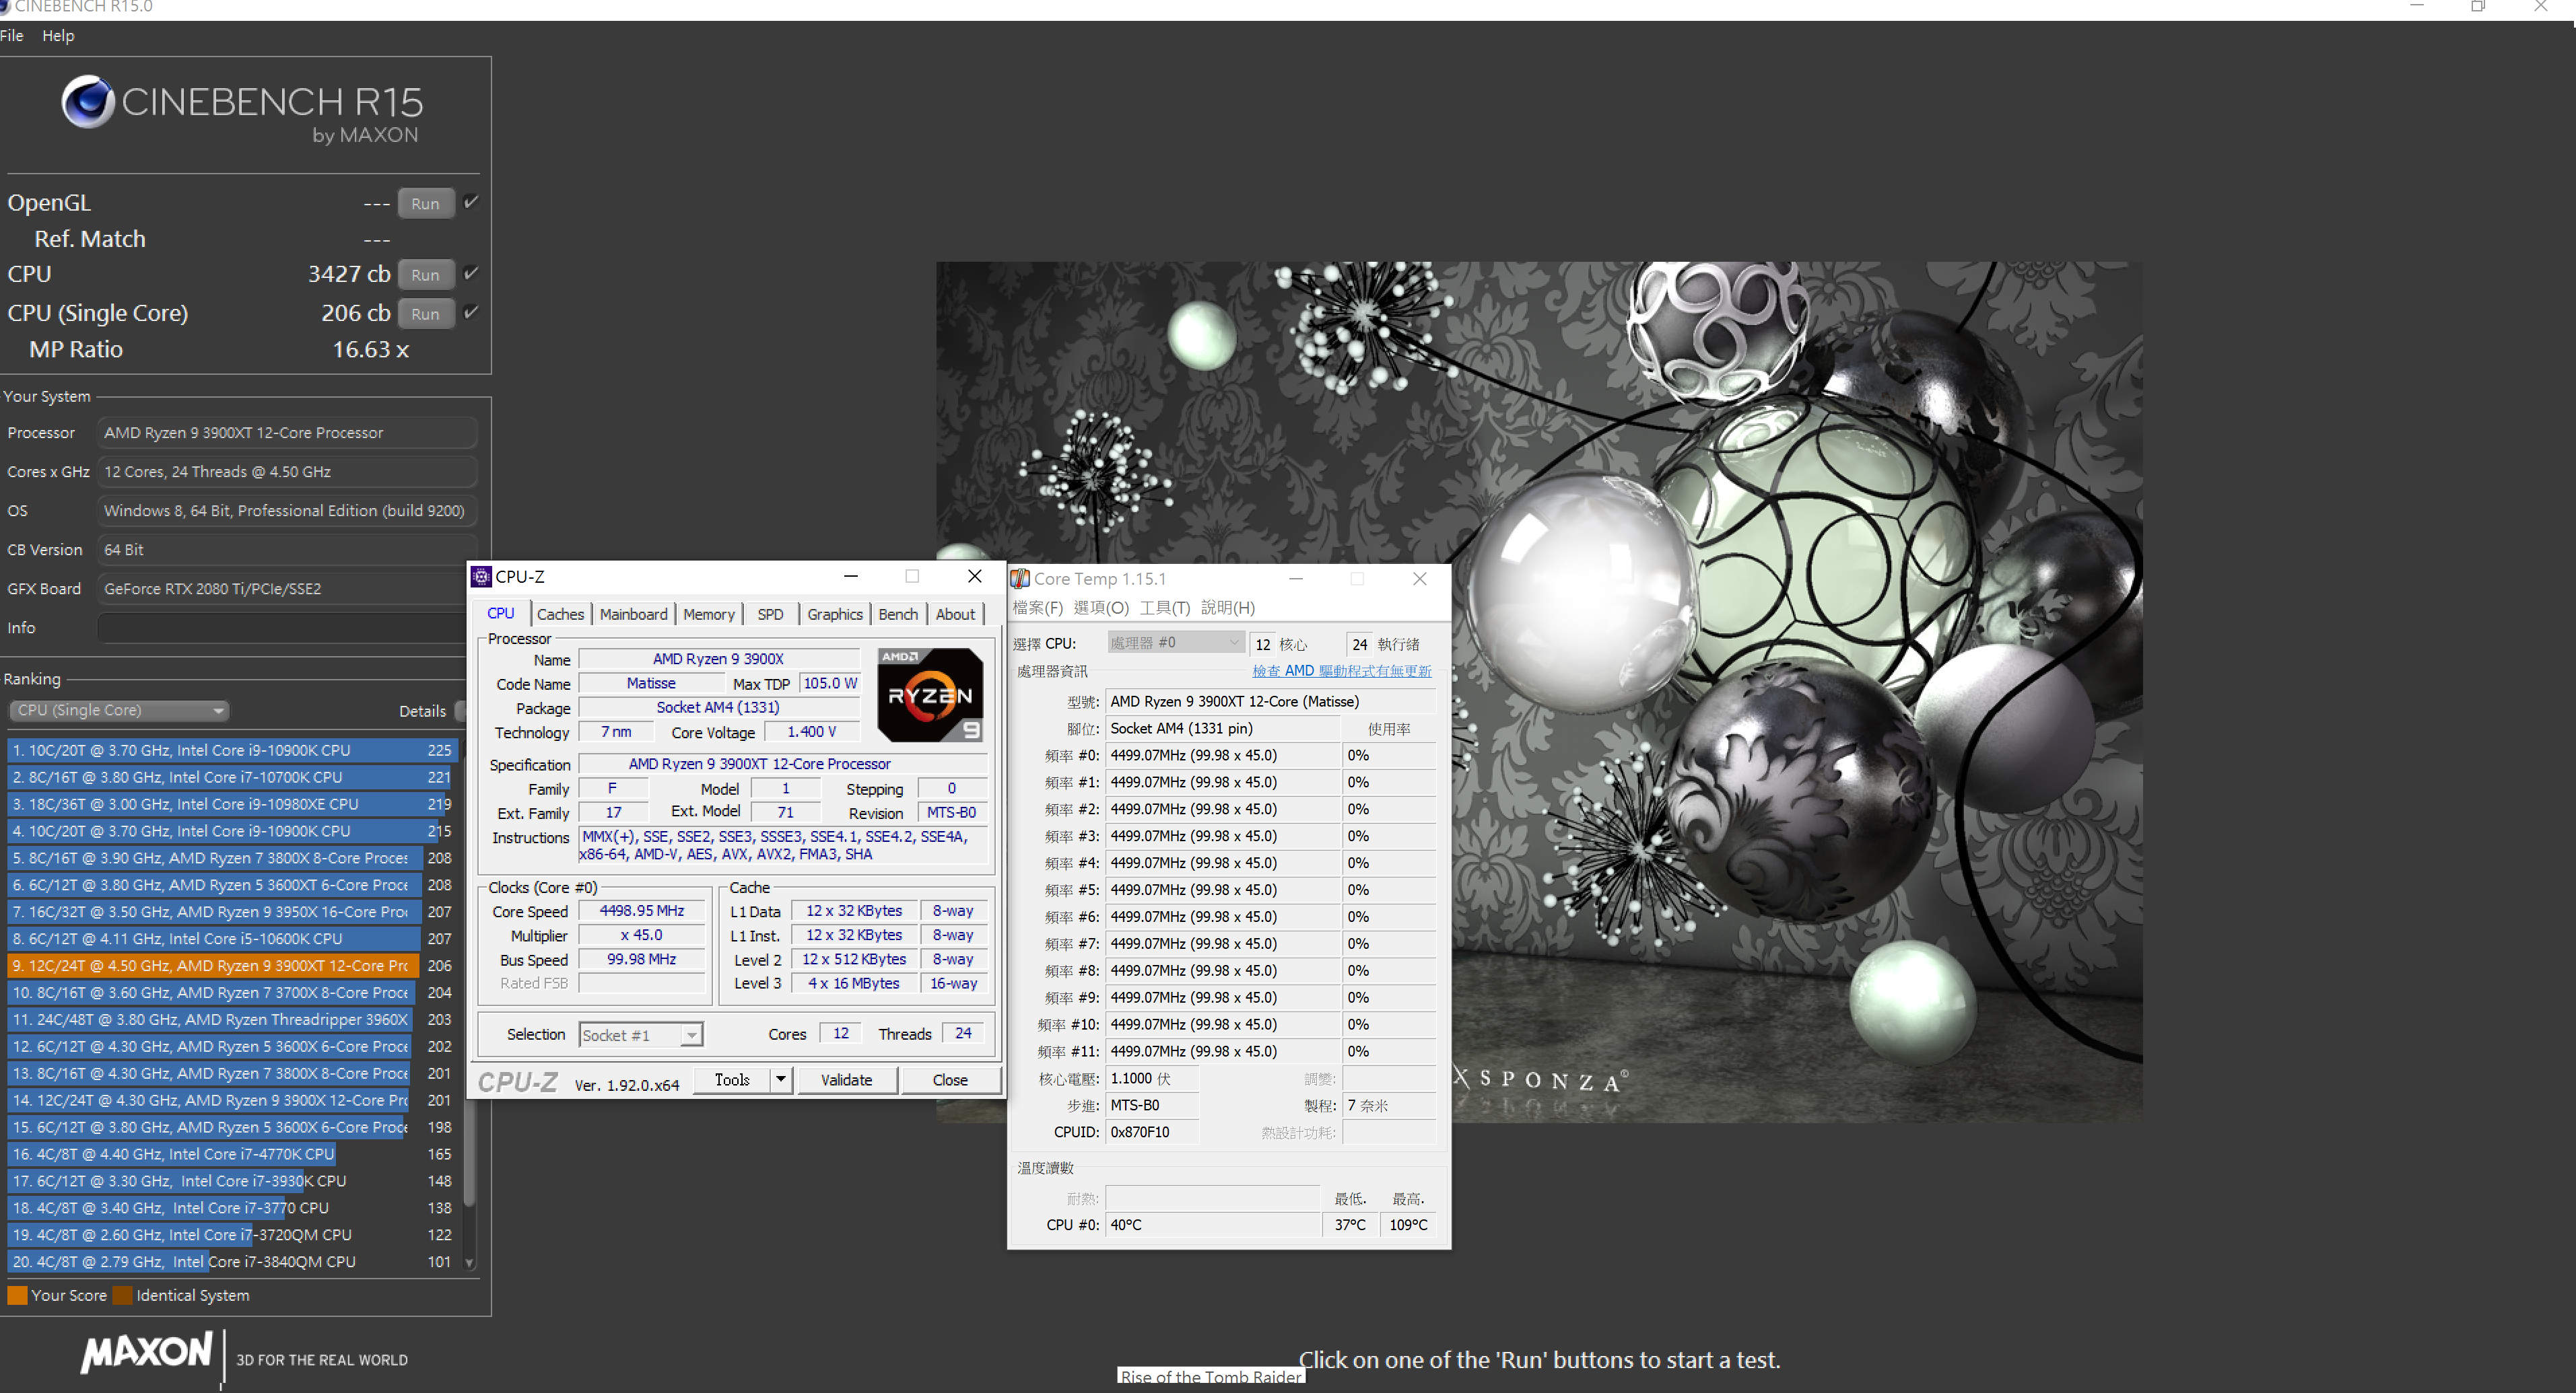Switch to the Mainboard tab in CPU-Z
Image resolution: width=2576 pixels, height=1393 pixels.
pyautogui.click(x=633, y=614)
